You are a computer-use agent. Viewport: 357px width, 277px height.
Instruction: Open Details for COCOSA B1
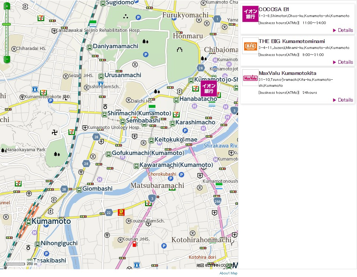pyautogui.click(x=343, y=30)
